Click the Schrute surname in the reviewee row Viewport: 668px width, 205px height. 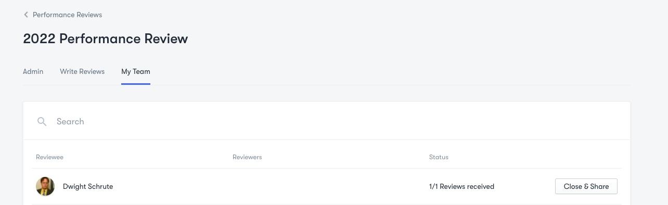click(101, 186)
